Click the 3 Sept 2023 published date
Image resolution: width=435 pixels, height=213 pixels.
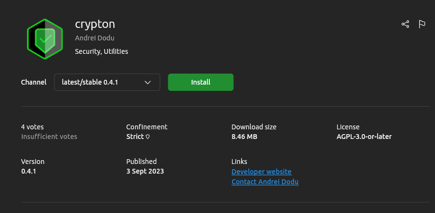click(x=145, y=171)
